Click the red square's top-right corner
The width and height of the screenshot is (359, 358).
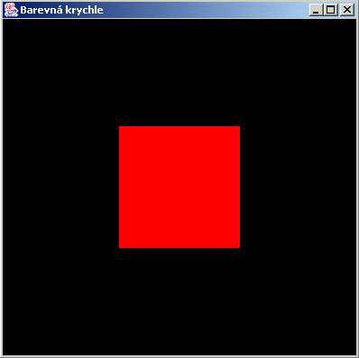point(240,126)
